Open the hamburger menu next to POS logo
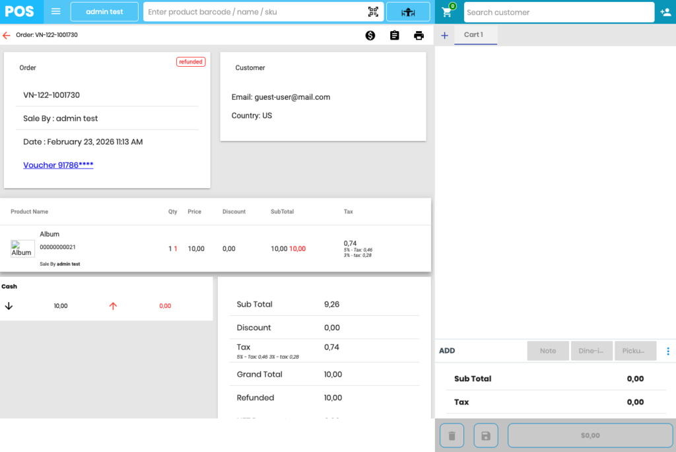The width and height of the screenshot is (676, 452). click(x=56, y=12)
